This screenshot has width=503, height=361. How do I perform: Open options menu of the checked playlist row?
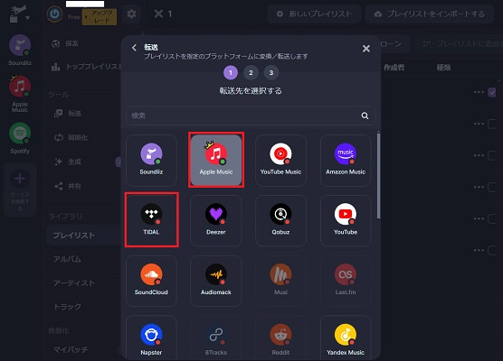[479, 92]
